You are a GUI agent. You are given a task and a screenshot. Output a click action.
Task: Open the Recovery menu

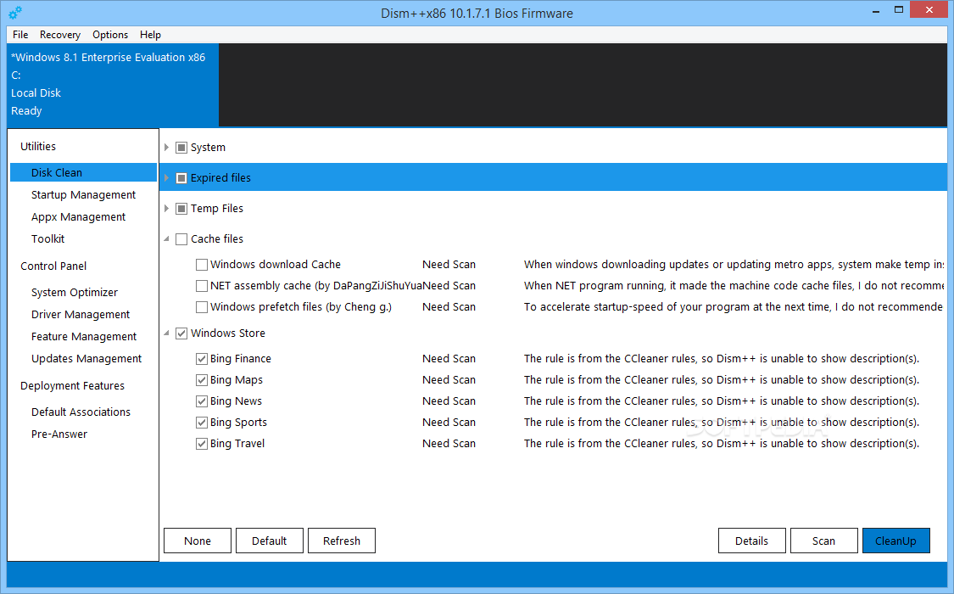coord(59,35)
